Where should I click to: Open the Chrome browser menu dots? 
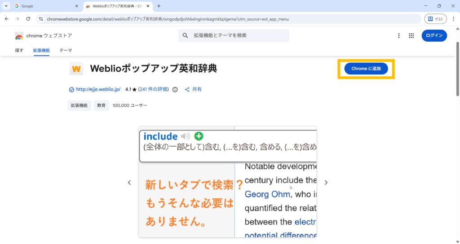(453, 19)
